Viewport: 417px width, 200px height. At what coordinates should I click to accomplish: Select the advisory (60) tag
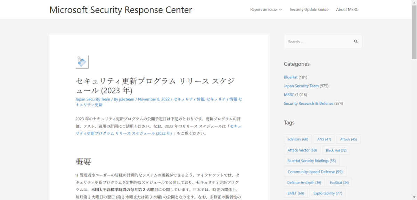298,139
